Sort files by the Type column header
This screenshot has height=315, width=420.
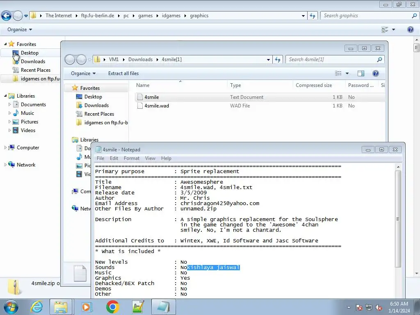pyautogui.click(x=260, y=85)
